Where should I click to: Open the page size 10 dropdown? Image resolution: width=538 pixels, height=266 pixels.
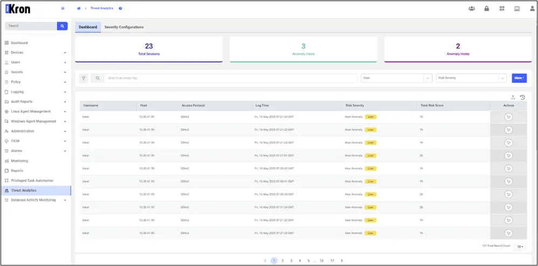pyautogui.click(x=520, y=247)
